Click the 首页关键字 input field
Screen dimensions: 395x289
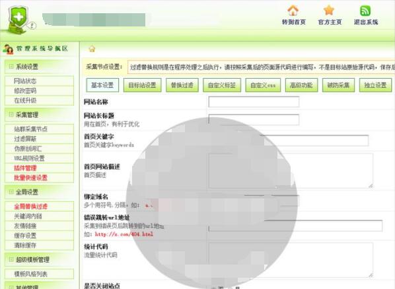(289, 140)
